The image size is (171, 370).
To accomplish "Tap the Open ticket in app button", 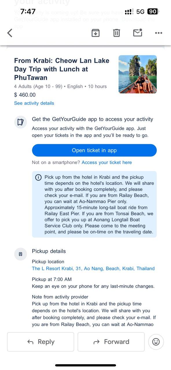I will [x=94, y=150].
